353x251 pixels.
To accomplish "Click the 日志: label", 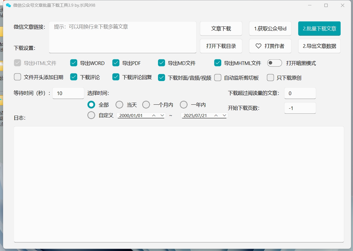I will (x=20, y=118).
